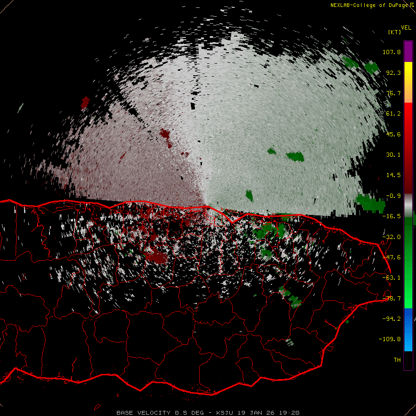Click the 45.6 legend value
Screen dimensions: 416x416
(393, 134)
